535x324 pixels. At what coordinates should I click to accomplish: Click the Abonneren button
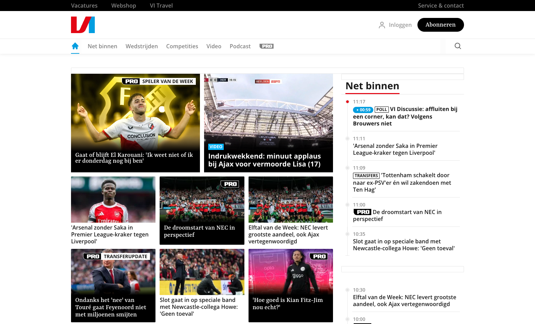(x=441, y=25)
